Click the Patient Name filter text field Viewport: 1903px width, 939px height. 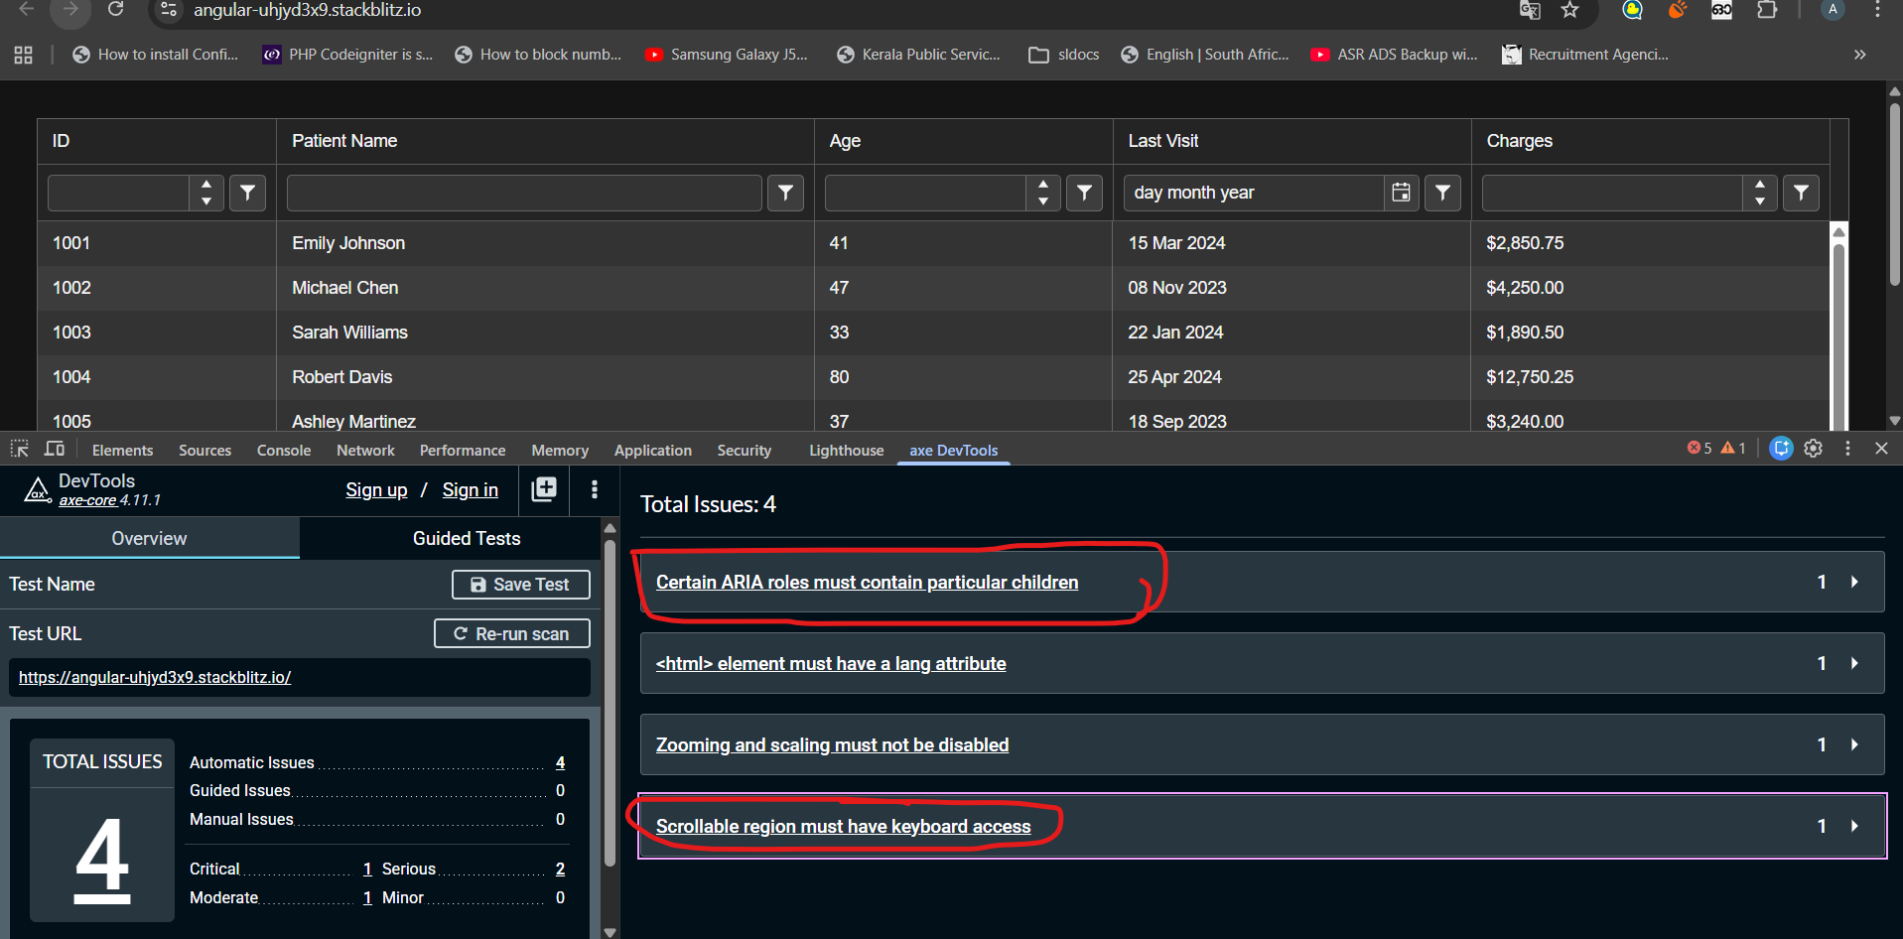[x=524, y=193]
